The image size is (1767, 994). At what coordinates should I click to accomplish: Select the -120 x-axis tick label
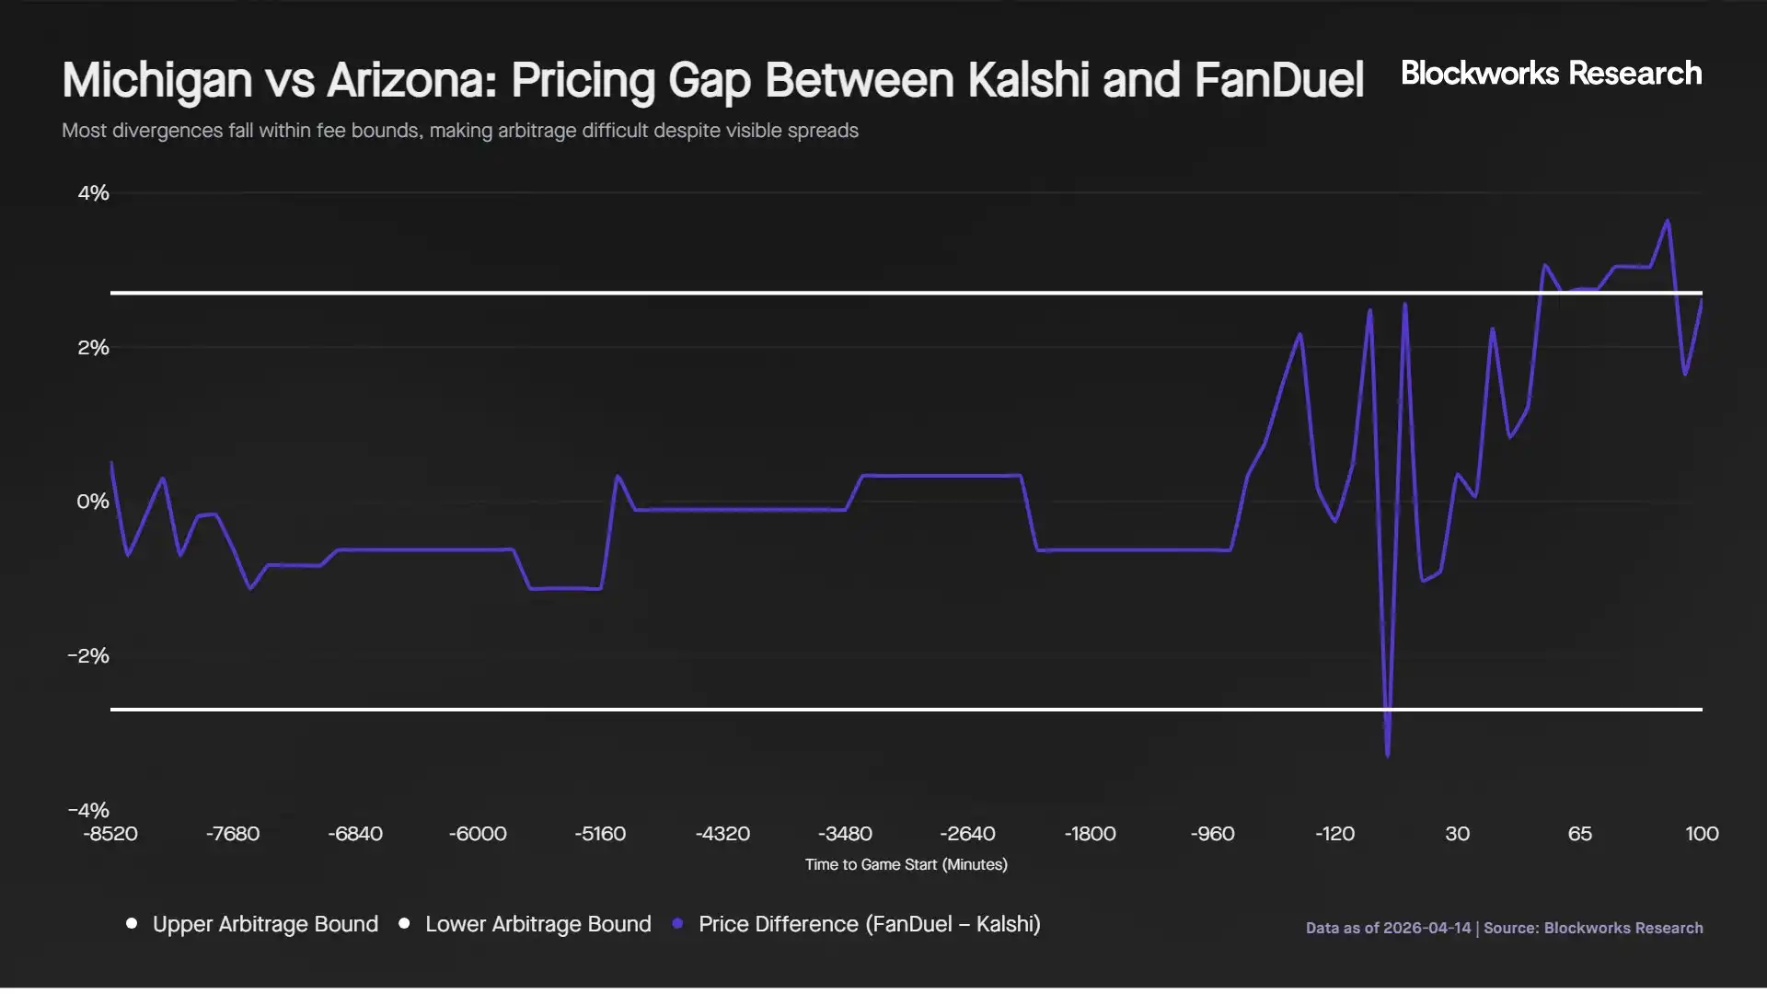click(1334, 834)
